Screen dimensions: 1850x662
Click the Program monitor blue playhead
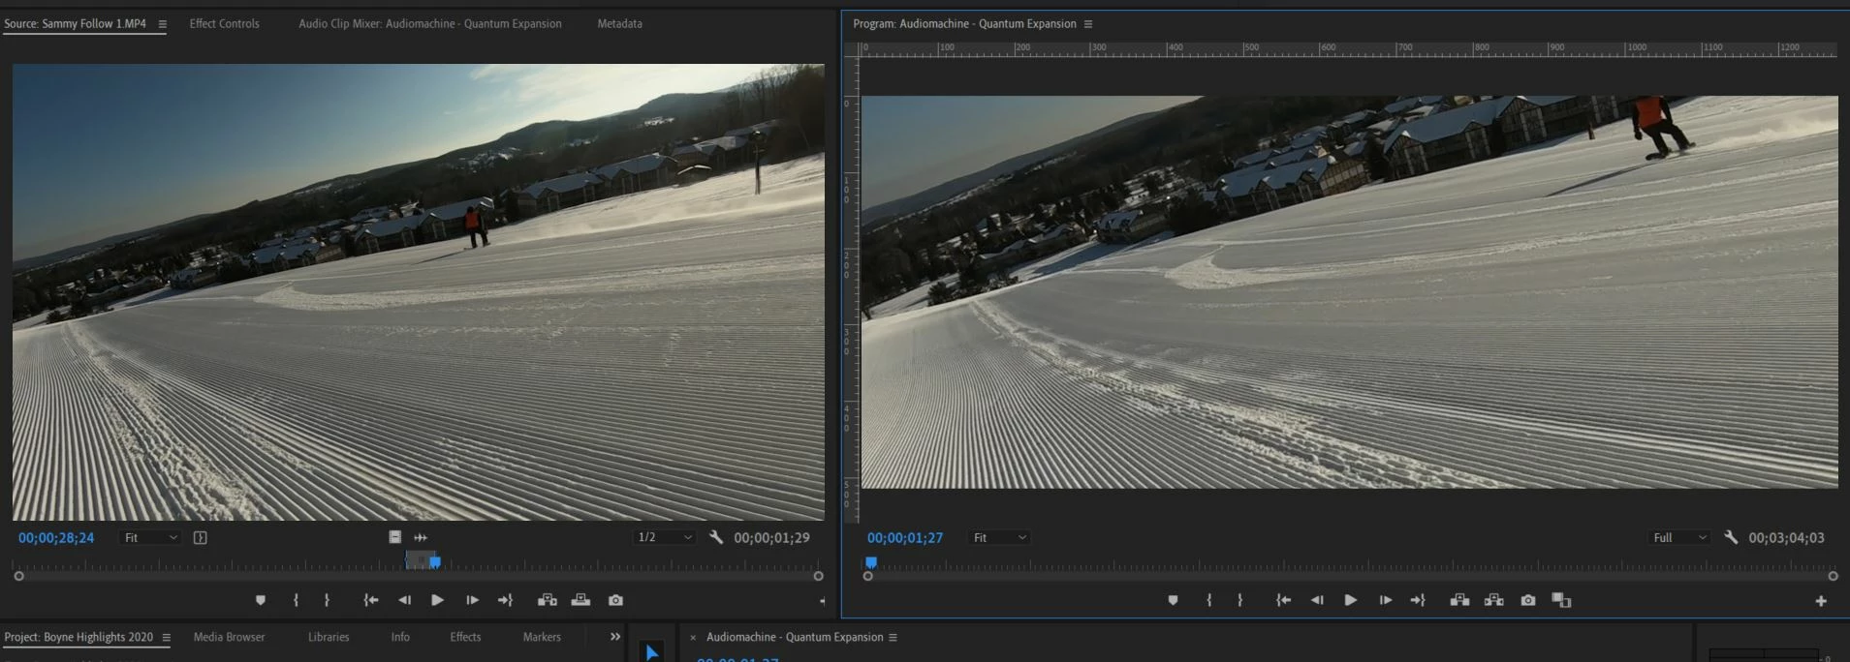pyautogui.click(x=871, y=561)
